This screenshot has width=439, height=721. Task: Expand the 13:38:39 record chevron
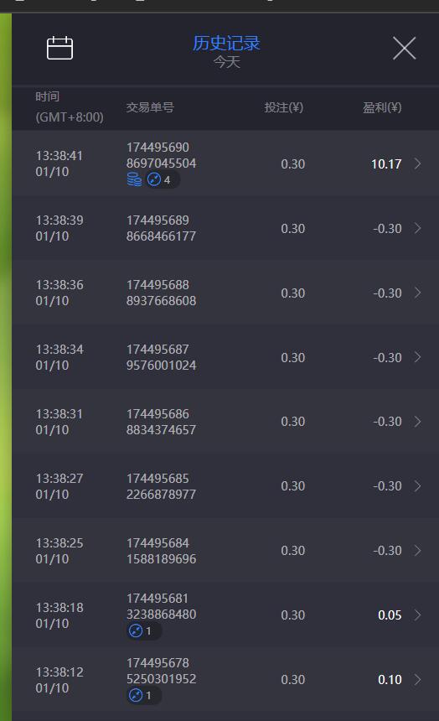tap(417, 228)
